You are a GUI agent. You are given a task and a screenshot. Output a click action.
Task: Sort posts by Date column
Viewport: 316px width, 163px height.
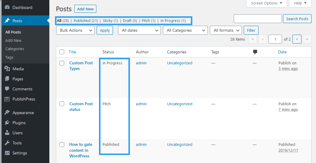282,52
